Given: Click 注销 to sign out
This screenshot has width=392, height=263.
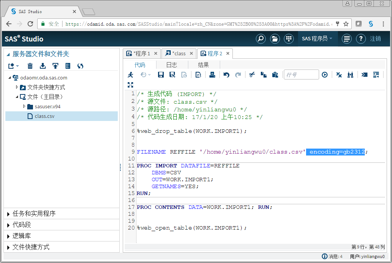Looking at the screenshot, I should tap(375, 38).
